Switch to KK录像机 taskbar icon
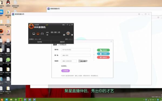 (x=21, y=100)
